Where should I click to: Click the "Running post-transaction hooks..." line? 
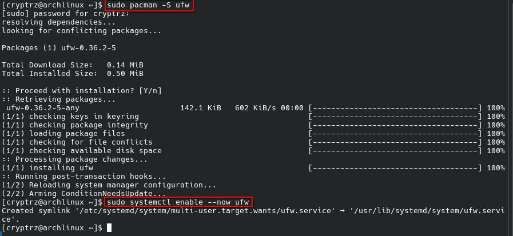click(83, 177)
